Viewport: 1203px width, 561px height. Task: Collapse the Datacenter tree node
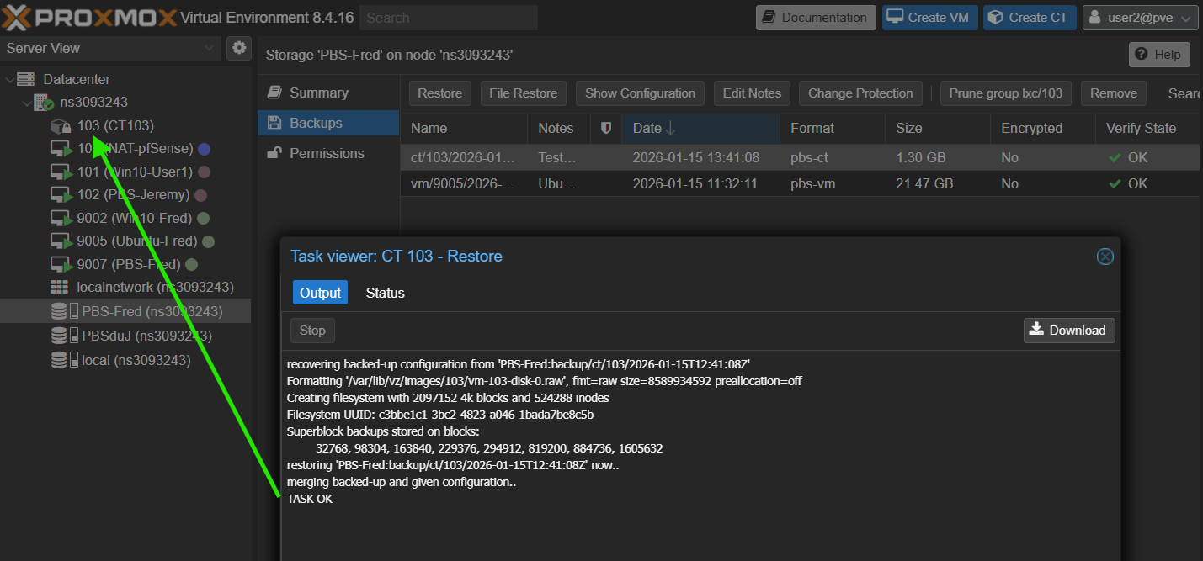pyautogui.click(x=9, y=80)
